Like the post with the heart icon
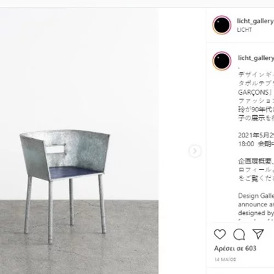Image resolution: width=274 pixels, height=274 pixels. (220, 234)
